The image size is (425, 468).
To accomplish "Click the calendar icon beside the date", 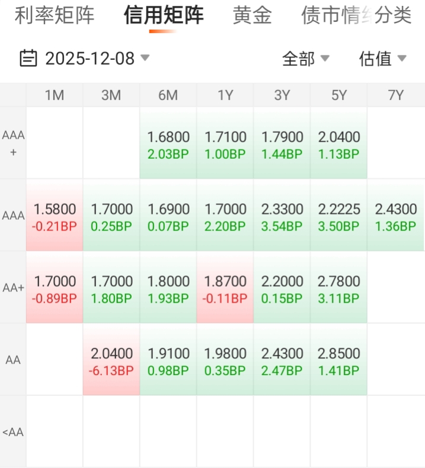I will click(28, 58).
